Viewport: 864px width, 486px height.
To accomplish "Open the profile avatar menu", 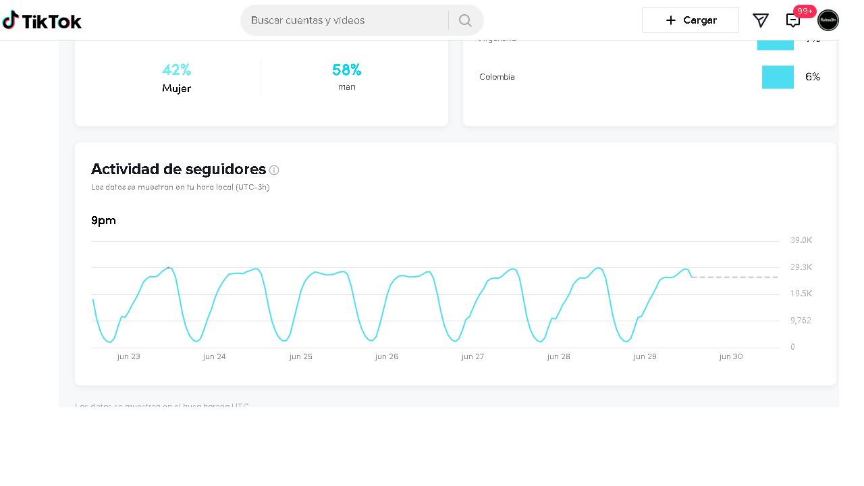I will click(x=828, y=20).
